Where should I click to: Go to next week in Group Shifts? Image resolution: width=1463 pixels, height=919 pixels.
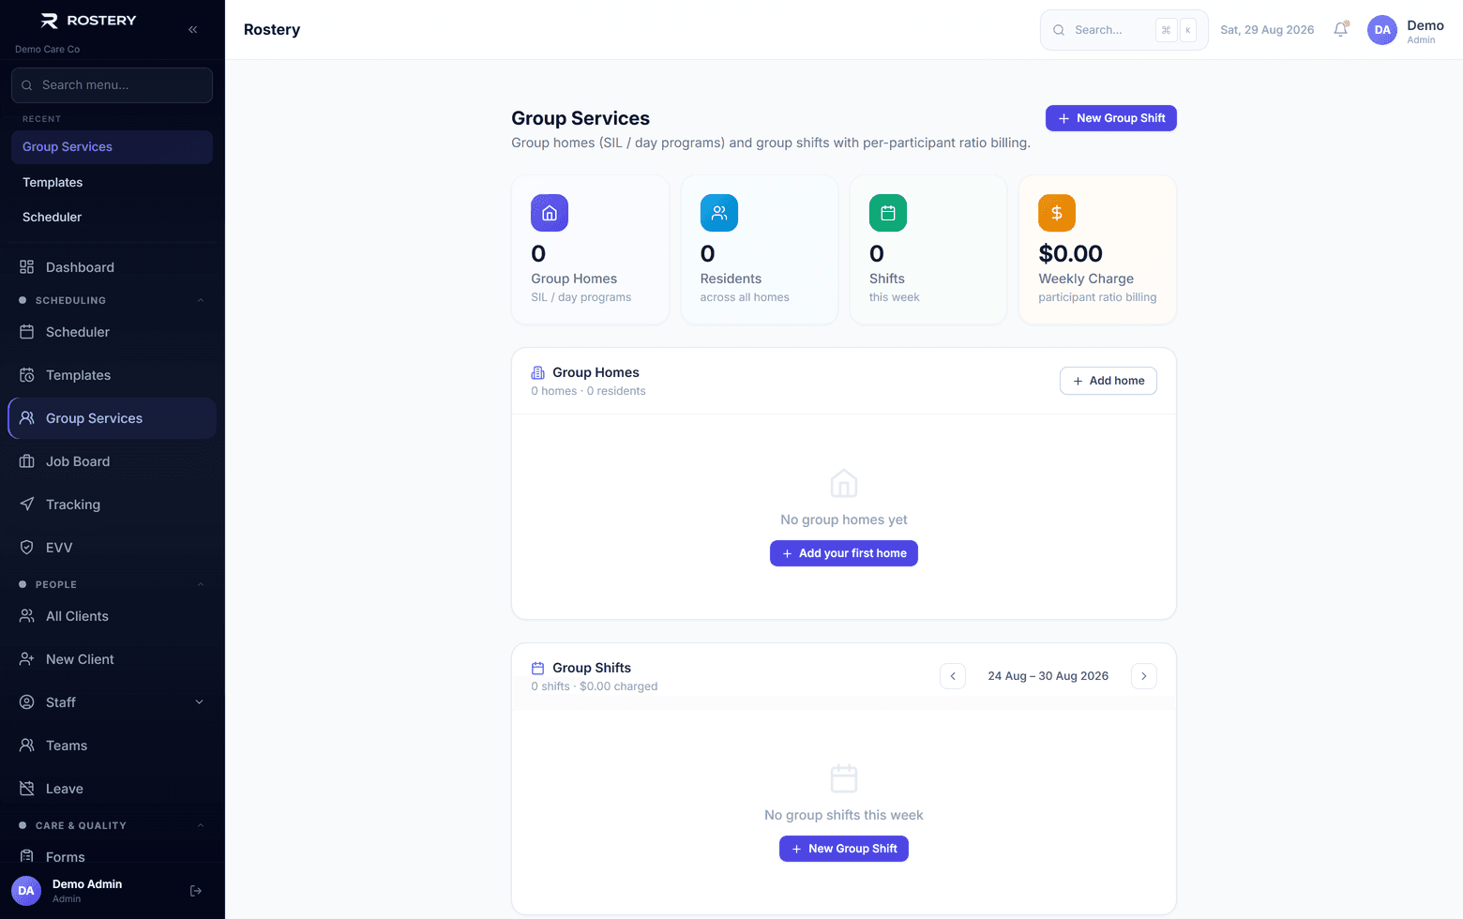[1144, 676]
